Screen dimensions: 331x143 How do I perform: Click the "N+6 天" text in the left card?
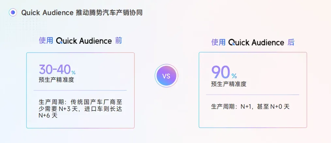coord(48,115)
